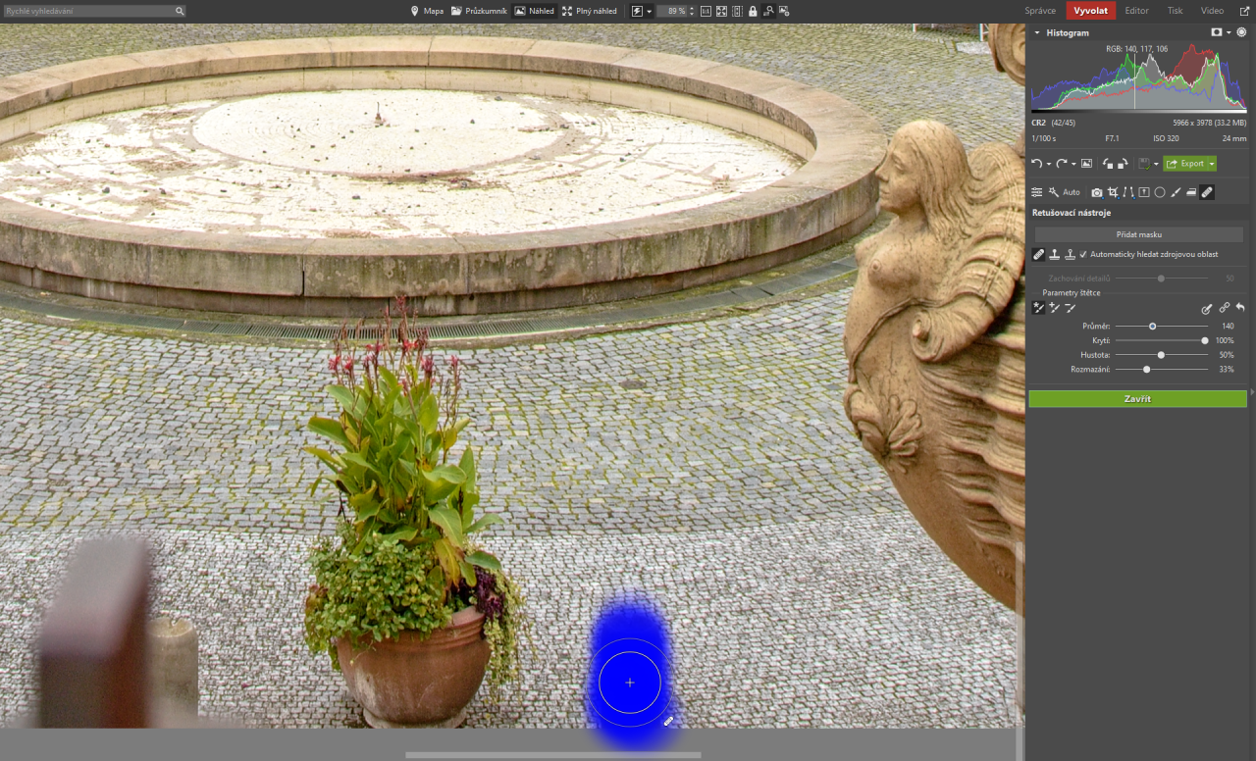
Task: Click the fit-width zoom icon
Action: coord(737,11)
